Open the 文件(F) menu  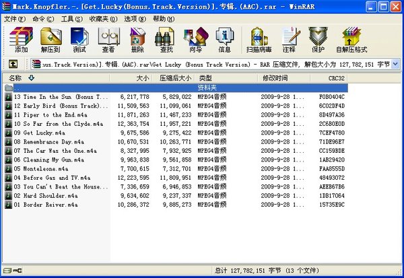(15, 19)
